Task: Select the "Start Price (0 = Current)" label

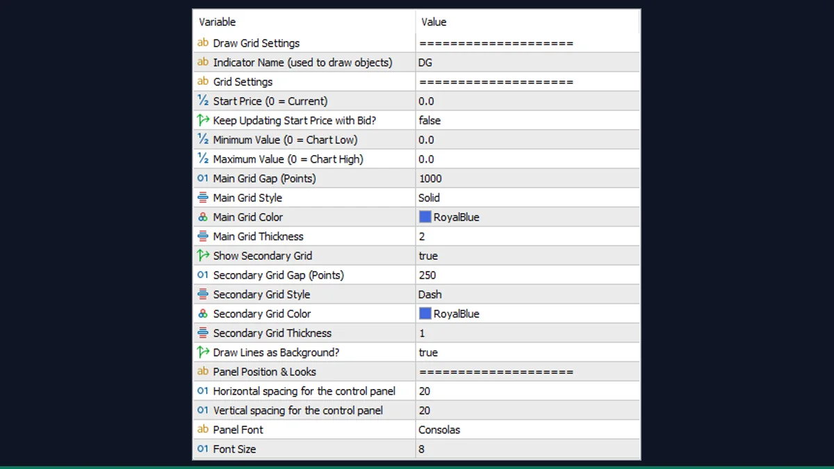Action: click(x=270, y=101)
